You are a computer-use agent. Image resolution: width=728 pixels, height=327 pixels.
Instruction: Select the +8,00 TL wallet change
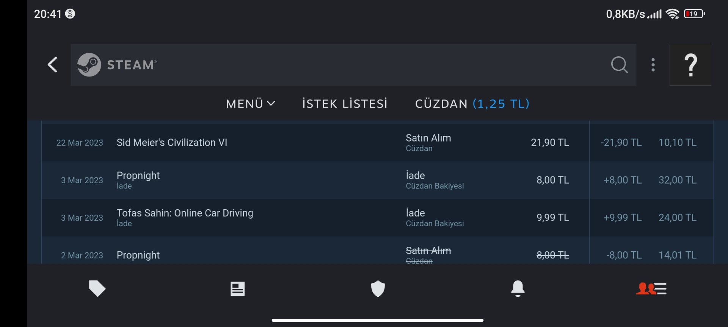tap(623, 180)
